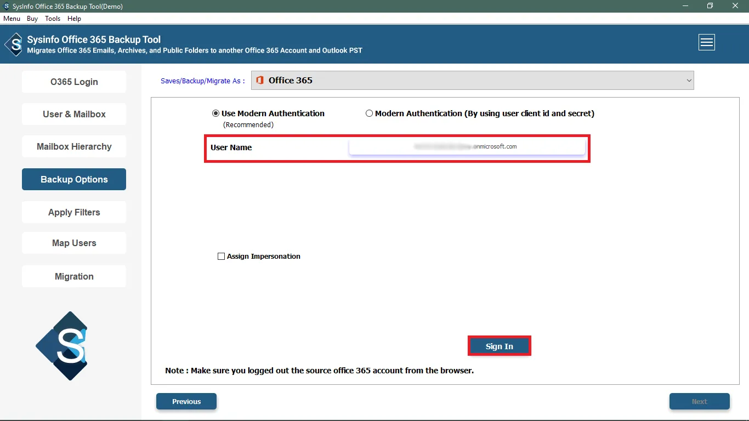
Task: Go to the User & Mailbox step
Action: [x=74, y=114]
